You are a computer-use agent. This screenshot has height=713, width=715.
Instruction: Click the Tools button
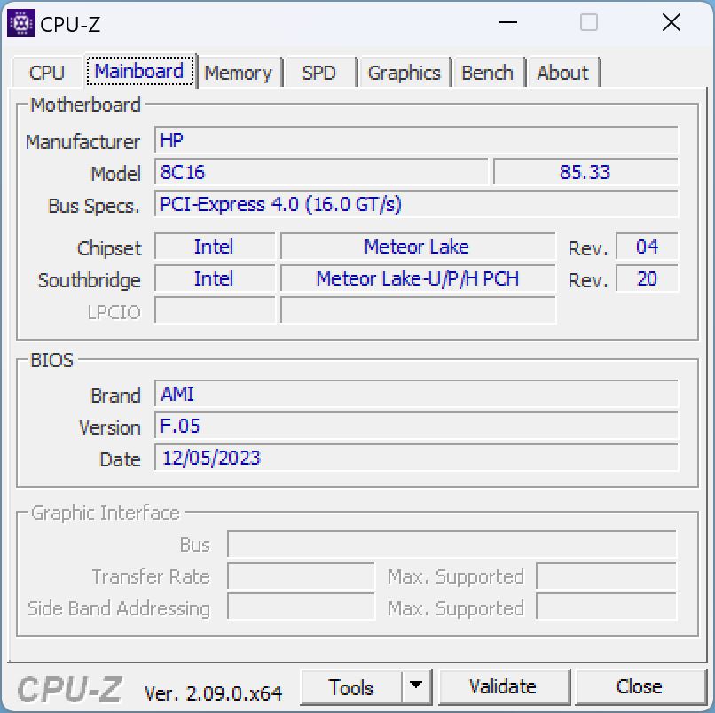(x=351, y=687)
